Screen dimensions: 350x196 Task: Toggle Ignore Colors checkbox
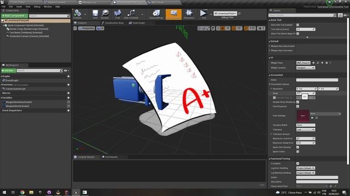[x=297, y=151]
